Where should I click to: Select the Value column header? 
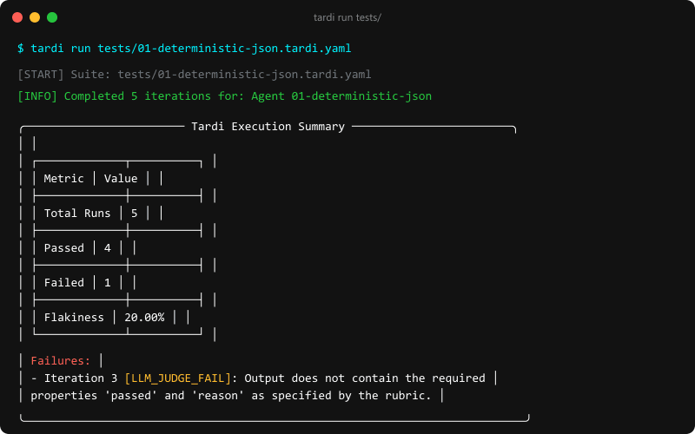(121, 179)
